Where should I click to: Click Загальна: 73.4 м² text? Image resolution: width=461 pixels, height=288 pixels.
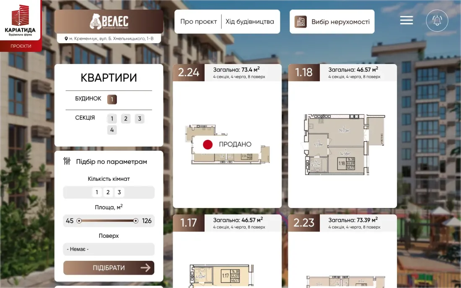coord(236,69)
